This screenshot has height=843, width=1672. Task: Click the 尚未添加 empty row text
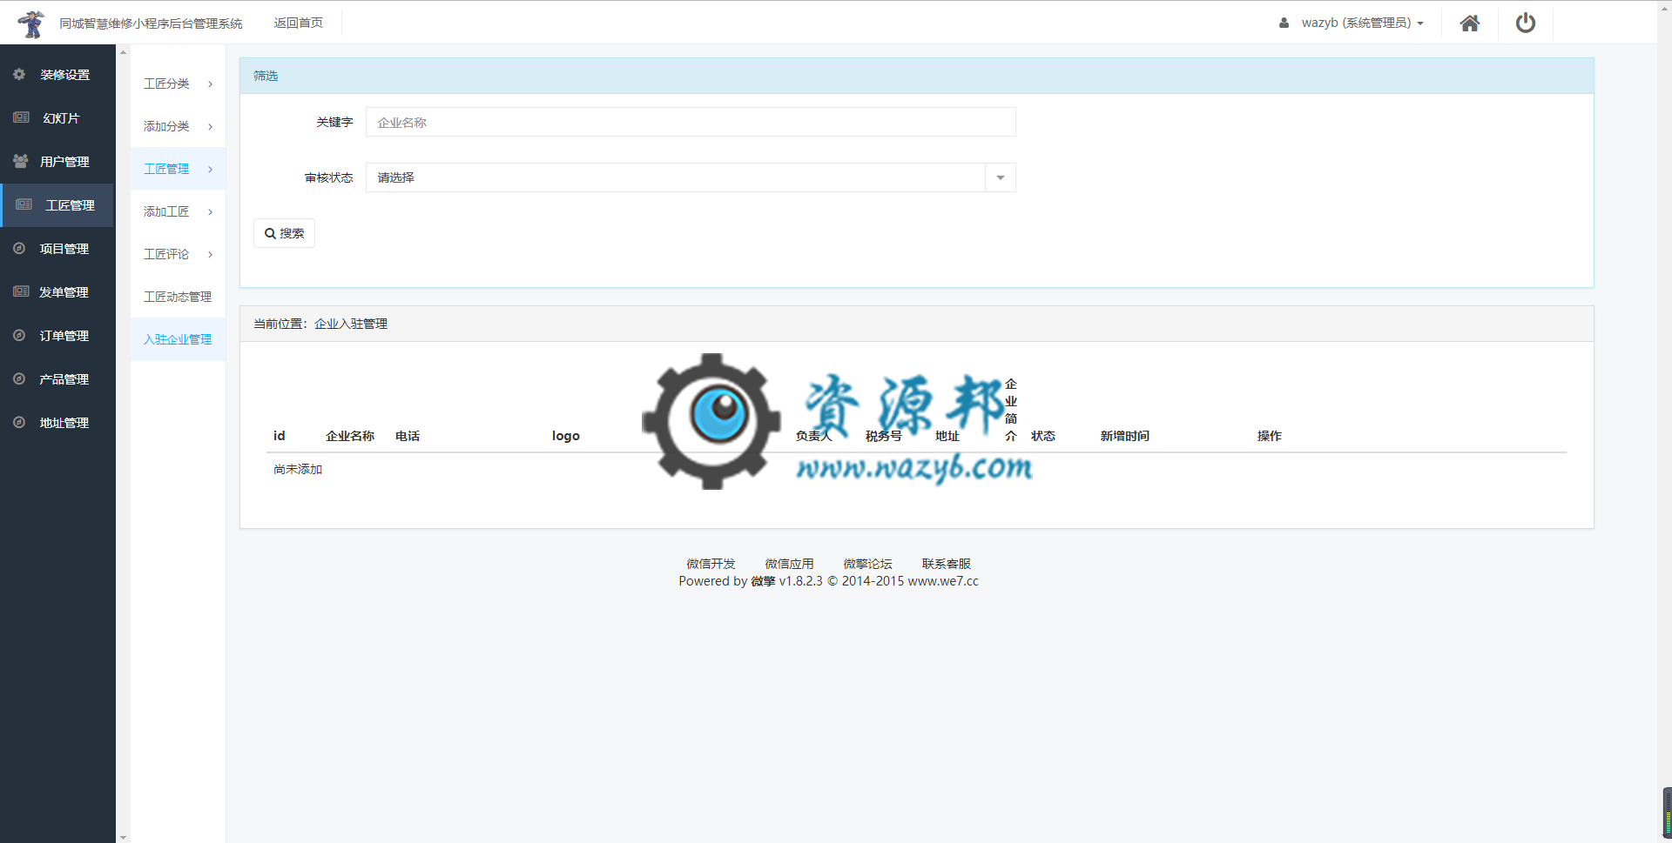click(298, 469)
